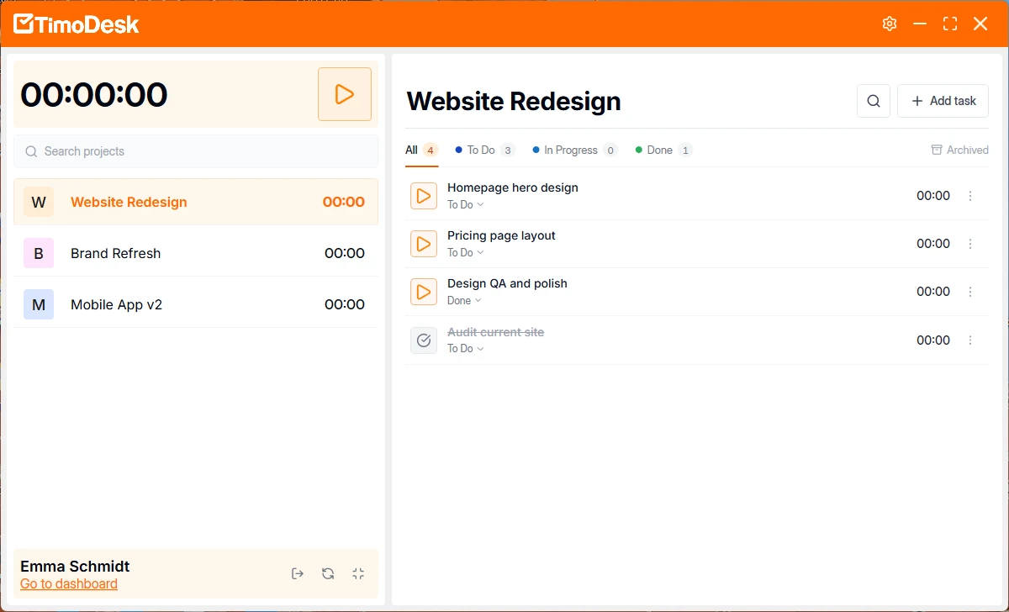Expand status dropdown for Homepage hero design
Viewport: 1009px width, 612px height.
coord(466,204)
